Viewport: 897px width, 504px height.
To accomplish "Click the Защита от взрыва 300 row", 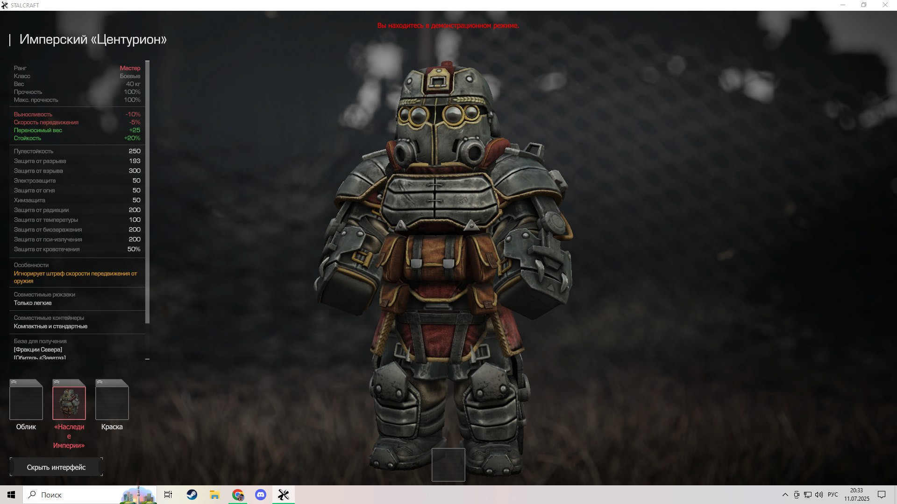I will (77, 171).
